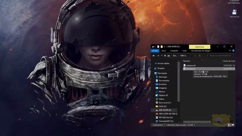Open the Archivo ribbon tab
The width and height of the screenshot is (242, 136).
155,51
